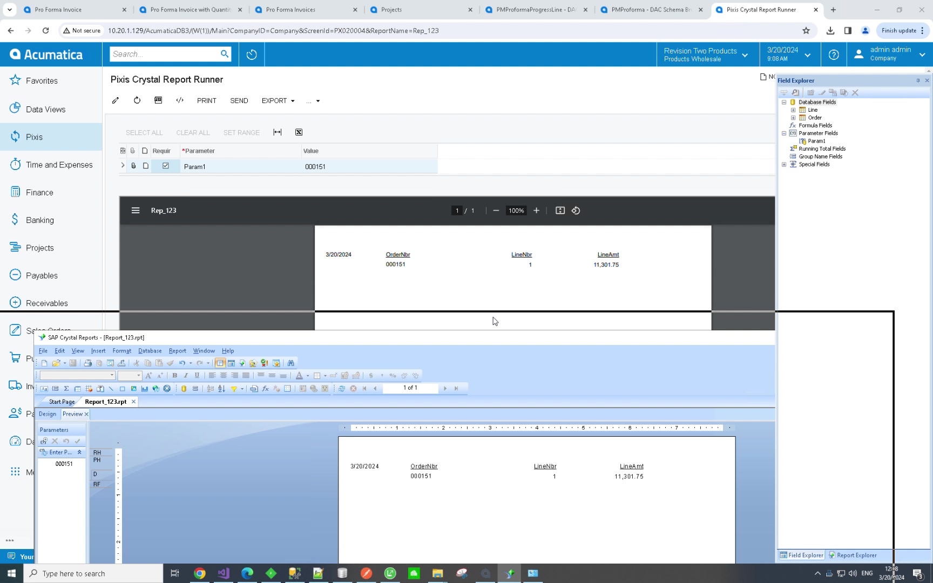Click the Export to Excel grid icon
Viewport: 933px width, 583px height.
tap(299, 132)
